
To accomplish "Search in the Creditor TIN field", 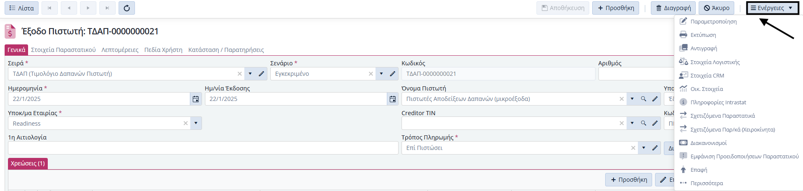I will point(644,123).
